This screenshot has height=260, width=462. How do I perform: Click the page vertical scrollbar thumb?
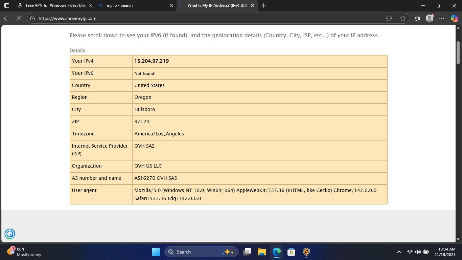click(458, 52)
